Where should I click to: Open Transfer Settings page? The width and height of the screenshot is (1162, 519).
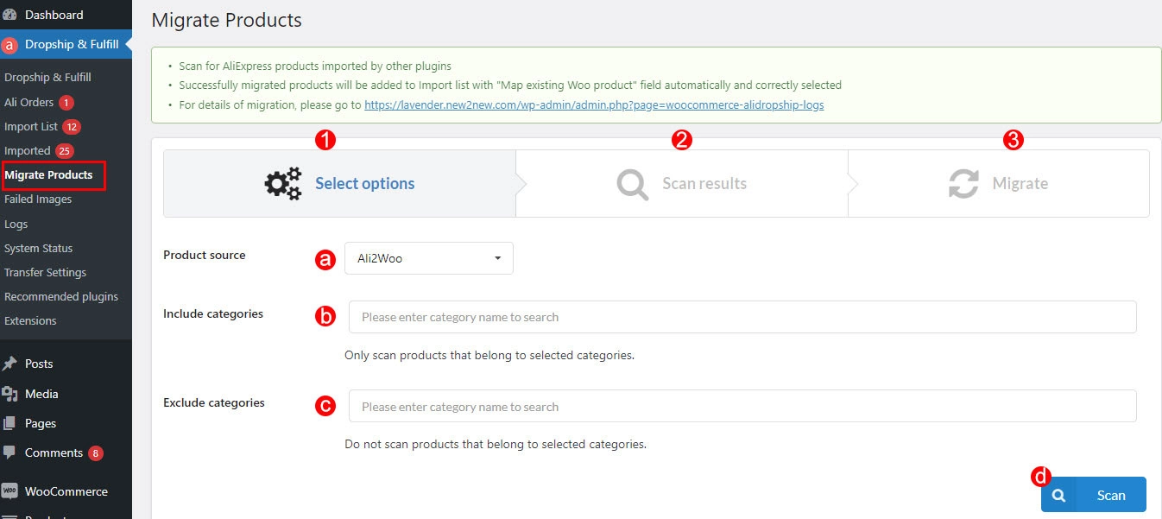click(45, 272)
